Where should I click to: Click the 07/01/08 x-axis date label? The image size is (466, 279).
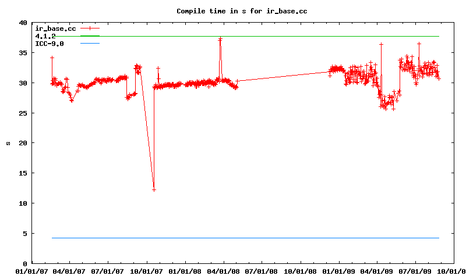(262, 271)
